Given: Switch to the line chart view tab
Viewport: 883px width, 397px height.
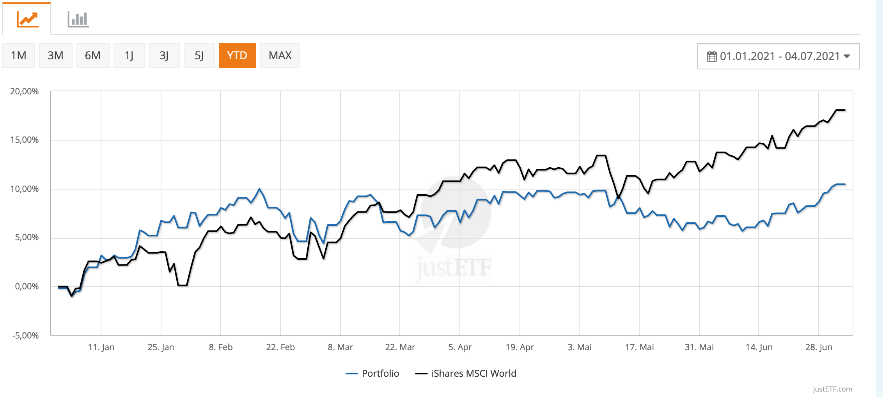Looking at the screenshot, I should [x=27, y=19].
